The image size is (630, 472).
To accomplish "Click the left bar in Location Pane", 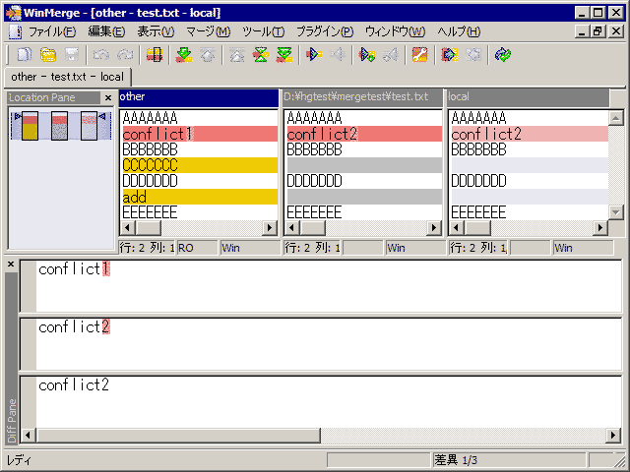I will (x=30, y=126).
